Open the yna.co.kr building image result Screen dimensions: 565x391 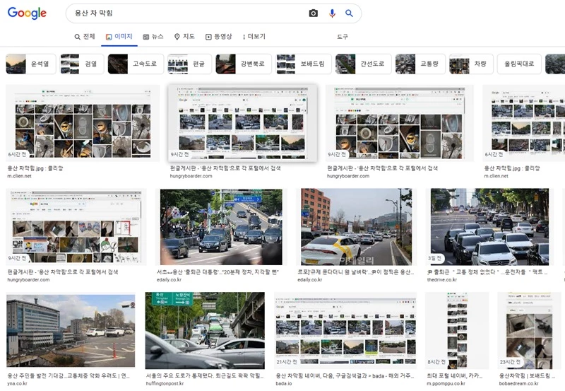71,330
